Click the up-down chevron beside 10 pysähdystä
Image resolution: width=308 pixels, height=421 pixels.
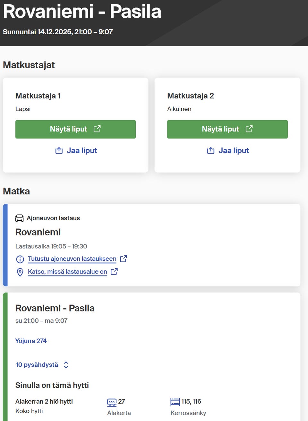click(66, 365)
